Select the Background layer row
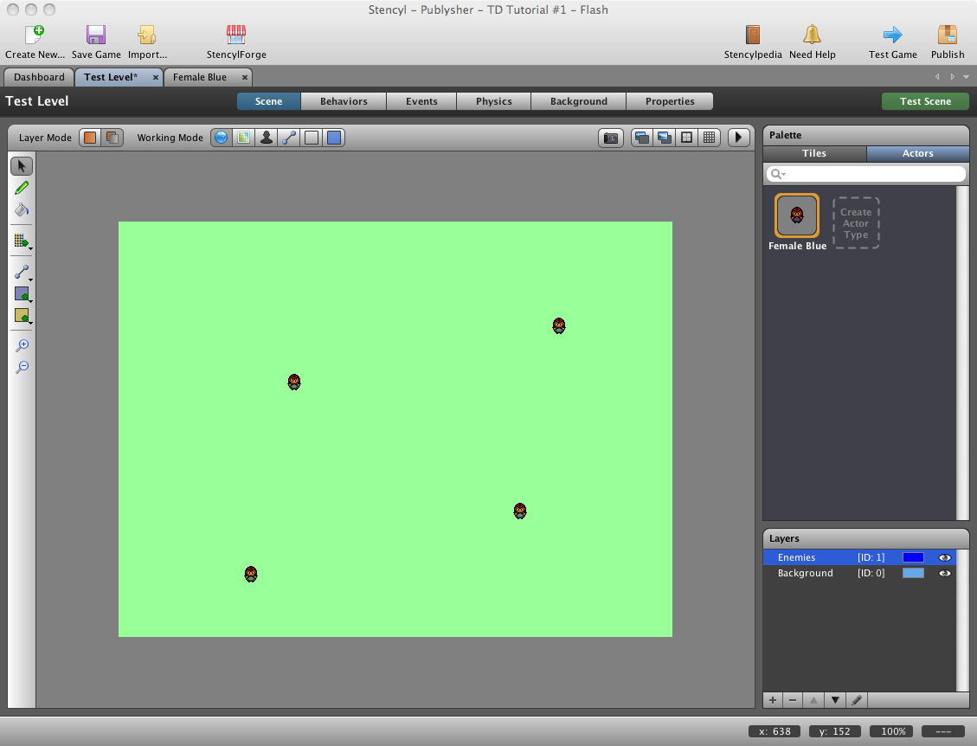977x746 pixels. pyautogui.click(x=859, y=574)
